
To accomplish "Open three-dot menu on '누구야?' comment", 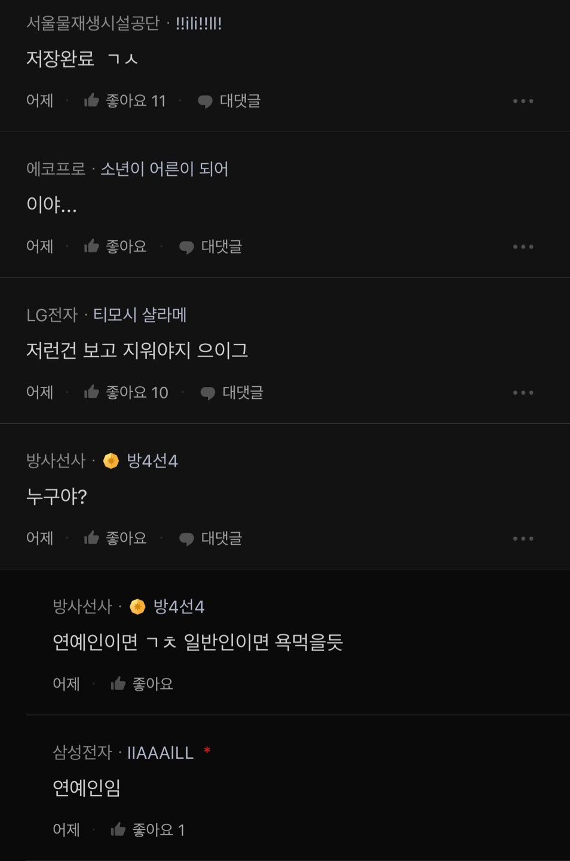I will pyautogui.click(x=523, y=539).
